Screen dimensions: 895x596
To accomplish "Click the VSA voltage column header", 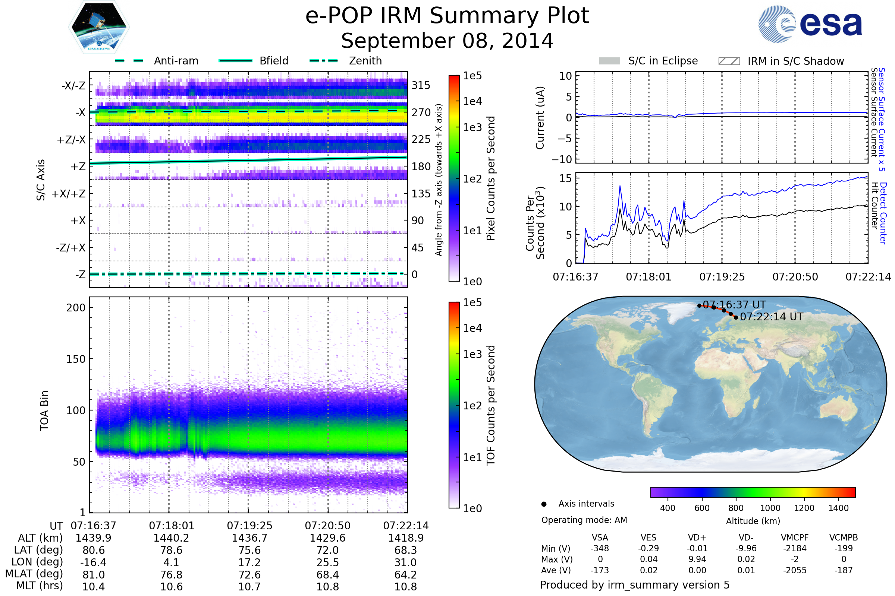I will (x=600, y=538).
